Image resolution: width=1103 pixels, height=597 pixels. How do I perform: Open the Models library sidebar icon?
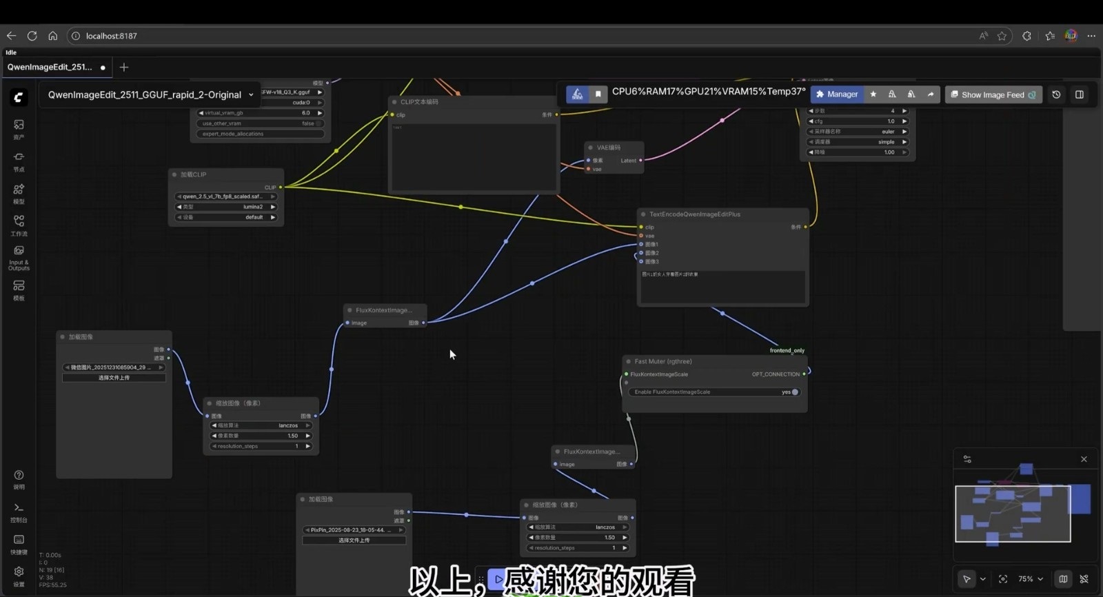coord(19,192)
